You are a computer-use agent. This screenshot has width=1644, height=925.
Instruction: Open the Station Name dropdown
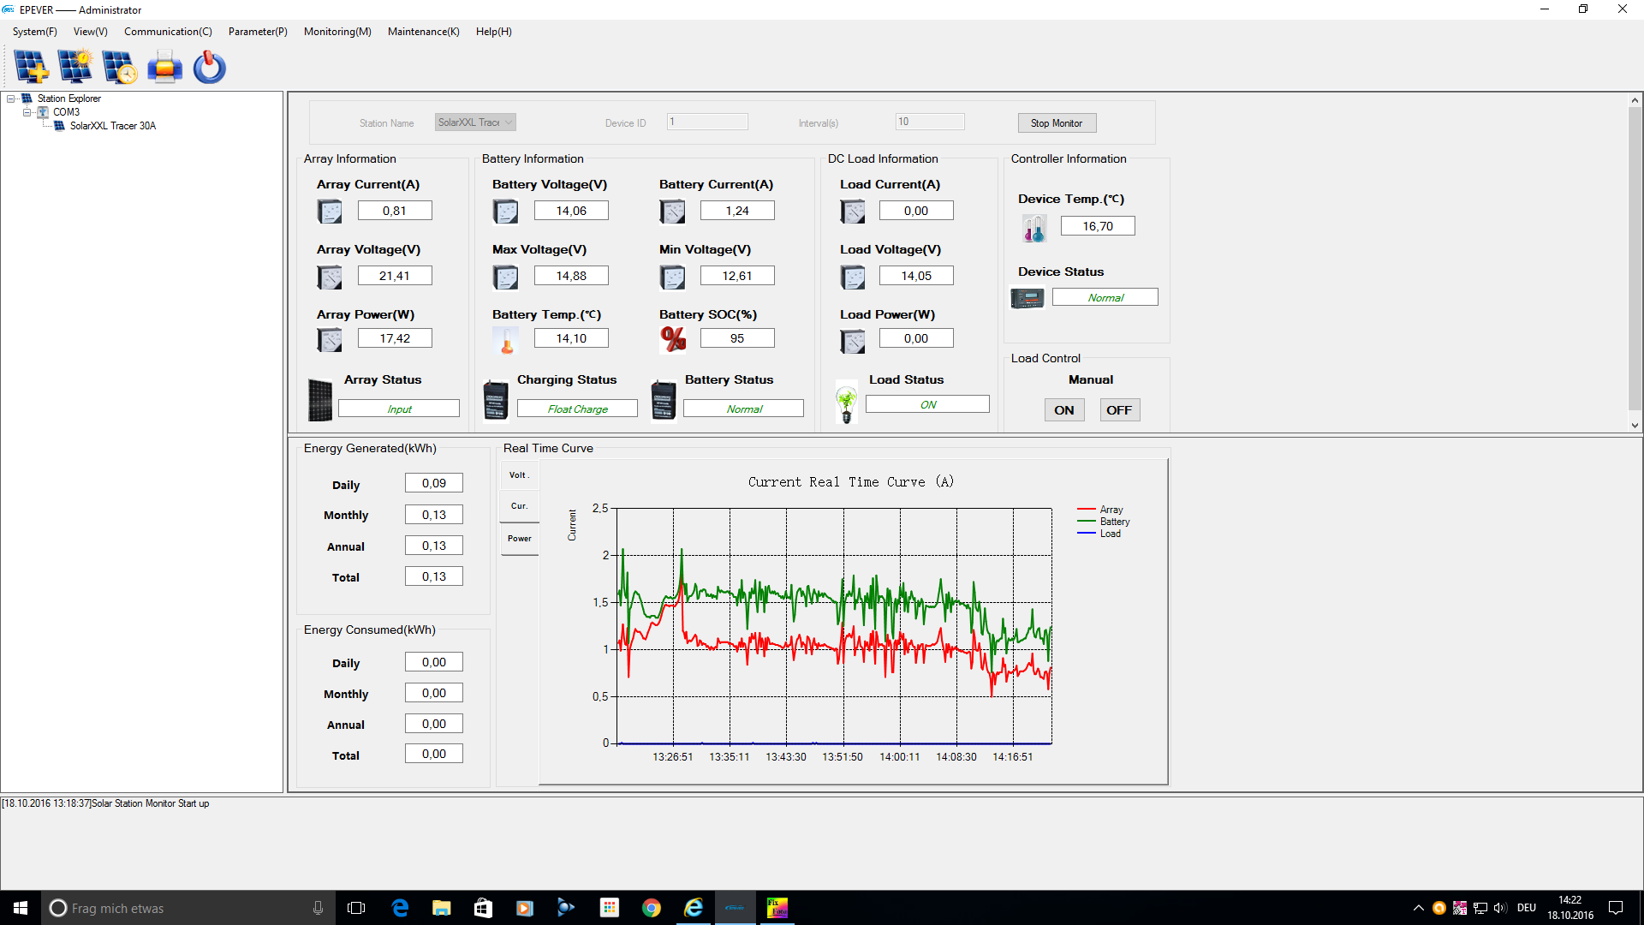(509, 122)
